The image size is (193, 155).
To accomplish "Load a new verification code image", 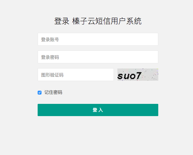I will 138,75.
